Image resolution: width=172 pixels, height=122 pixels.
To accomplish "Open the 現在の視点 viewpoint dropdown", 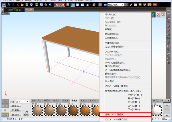I will click(116, 5).
